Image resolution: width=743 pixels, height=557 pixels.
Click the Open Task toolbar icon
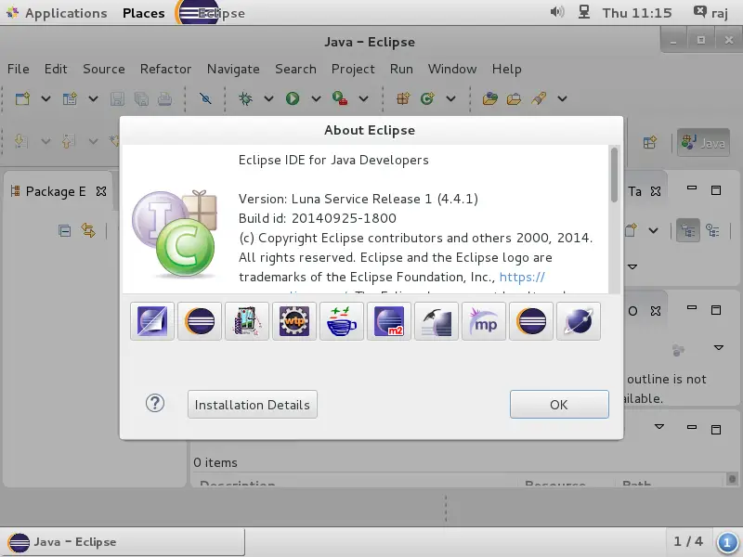(x=515, y=98)
